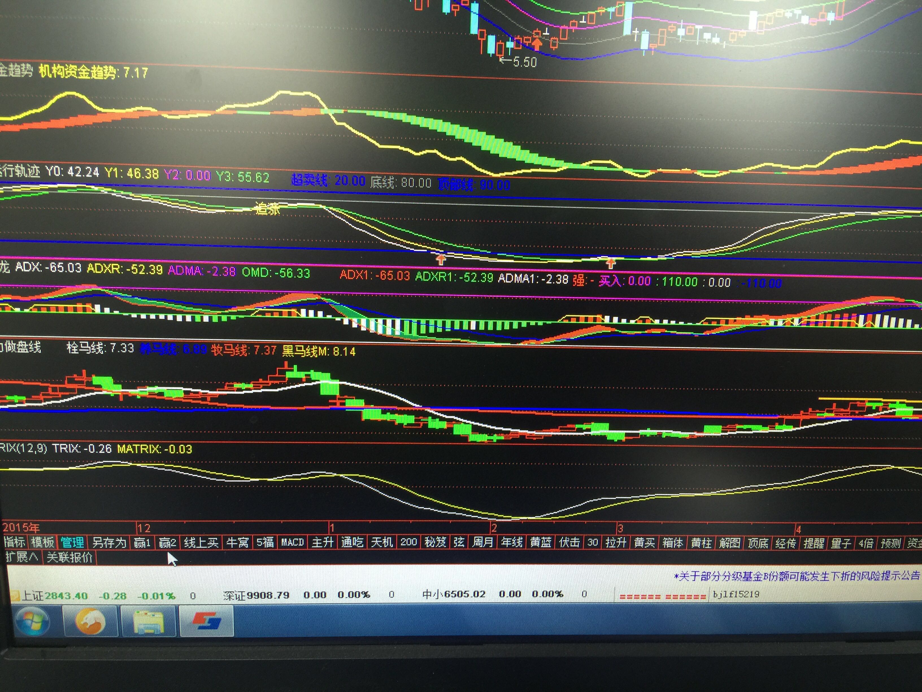The image size is (922, 692).
Task: Select the 通吃 template tab
Action: 352,542
